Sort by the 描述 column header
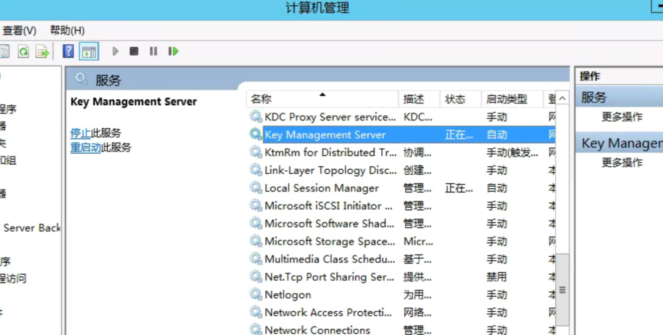The height and width of the screenshot is (335, 663). click(x=419, y=99)
